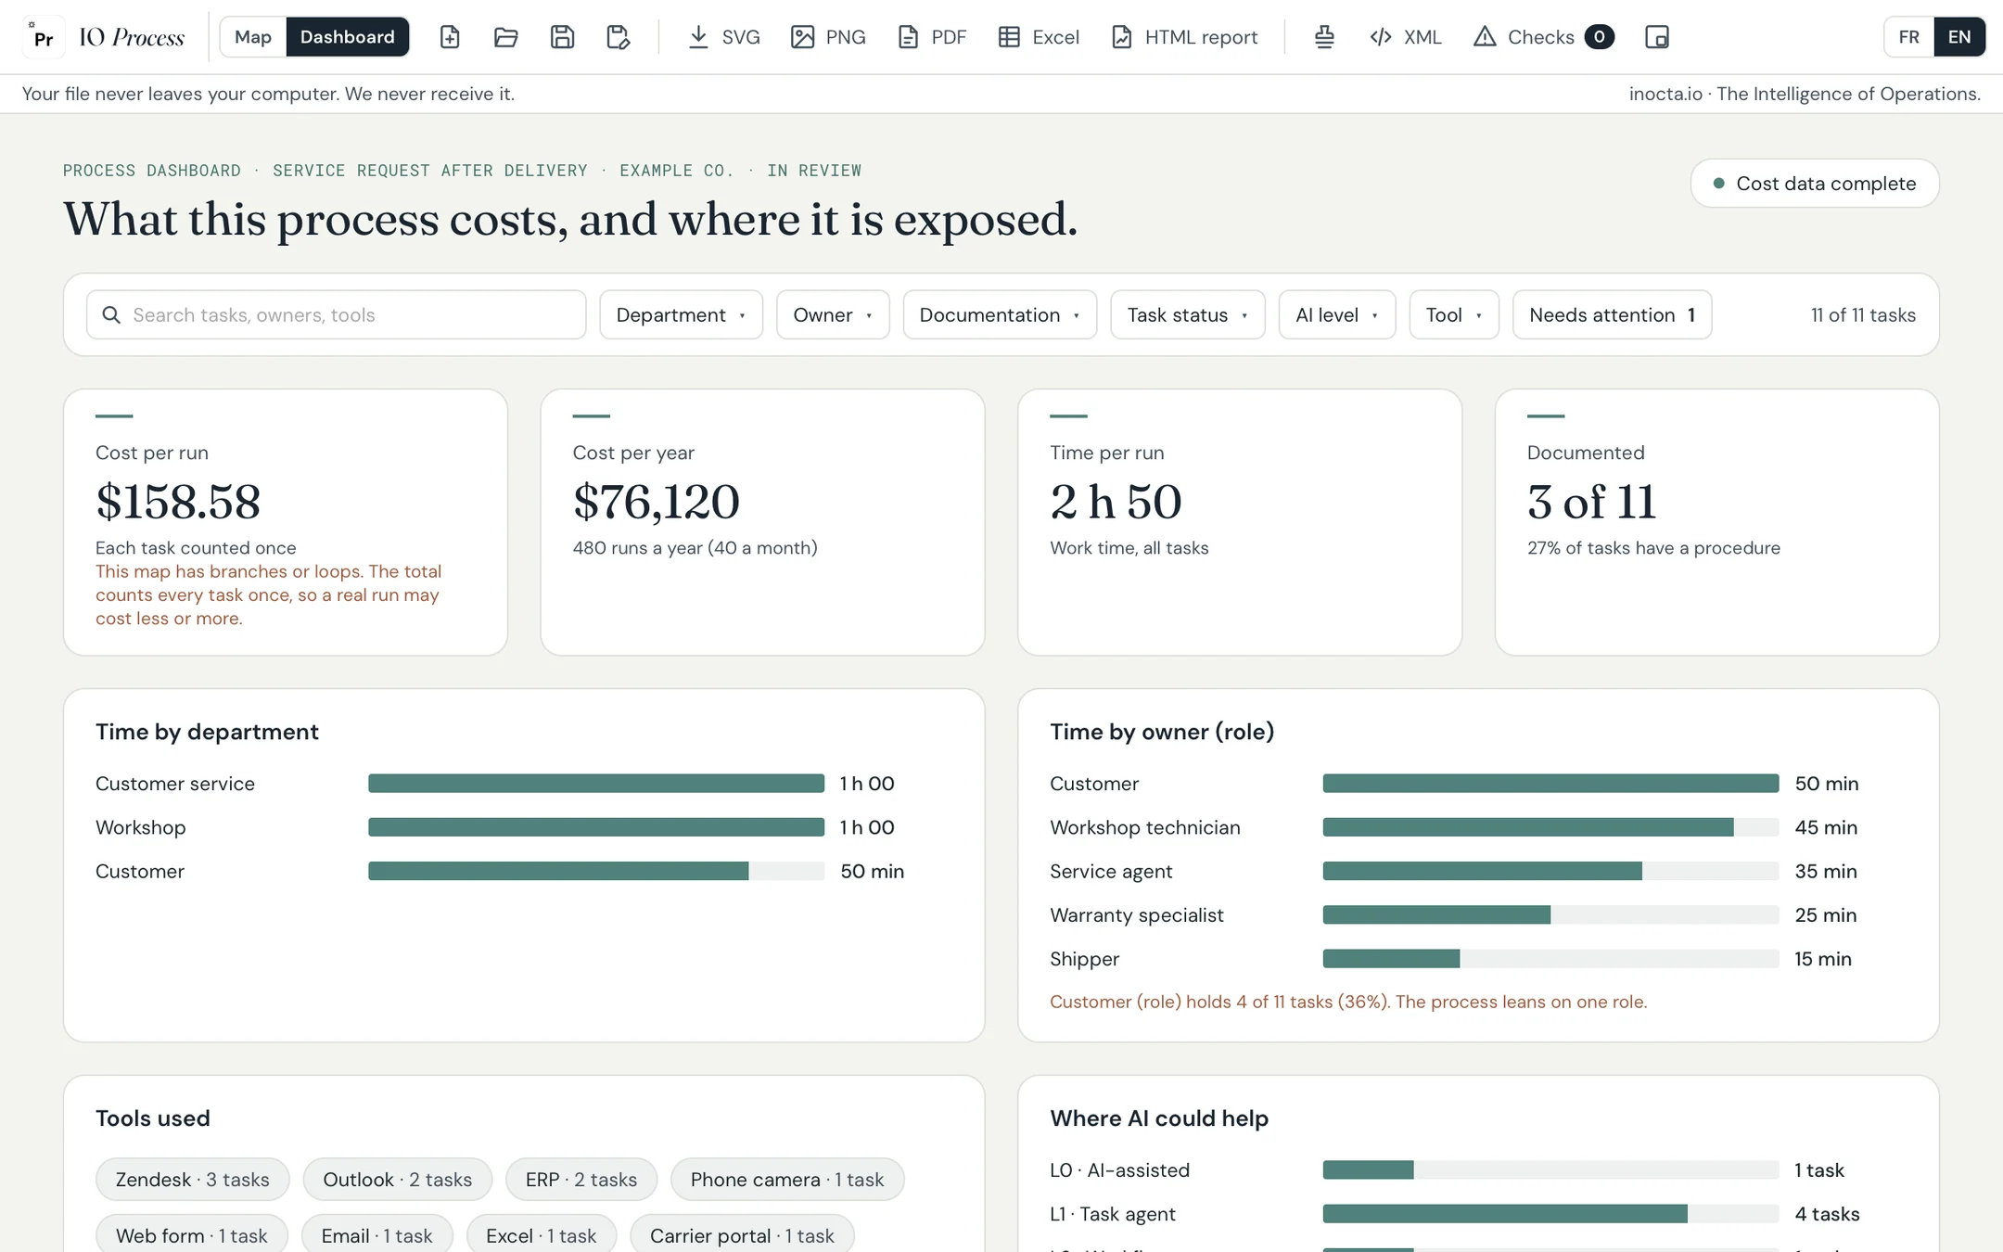This screenshot has height=1252, width=2003.
Task: Click the '11 of 11 tasks' counter
Action: 1863,315
